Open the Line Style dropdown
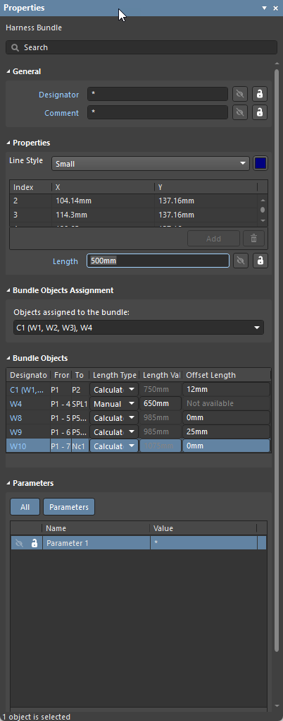Image resolution: width=283 pixels, height=721 pixels. point(151,164)
